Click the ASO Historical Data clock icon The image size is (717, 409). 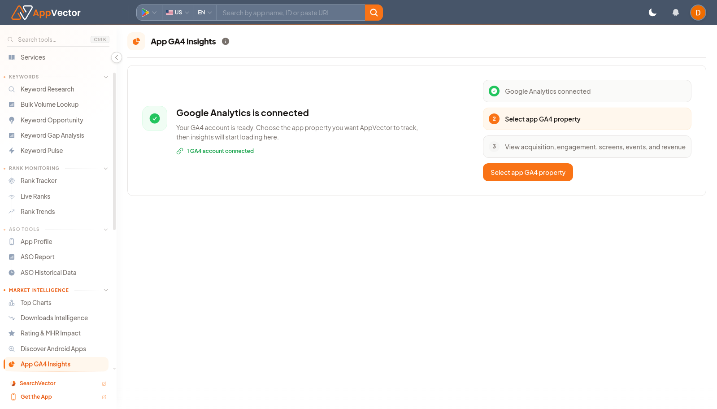(12, 273)
